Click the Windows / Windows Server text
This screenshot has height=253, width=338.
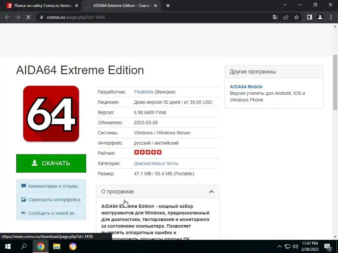[162, 133]
